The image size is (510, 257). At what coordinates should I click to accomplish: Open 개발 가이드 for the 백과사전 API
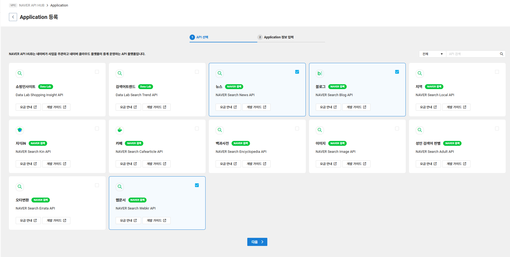coord(256,164)
